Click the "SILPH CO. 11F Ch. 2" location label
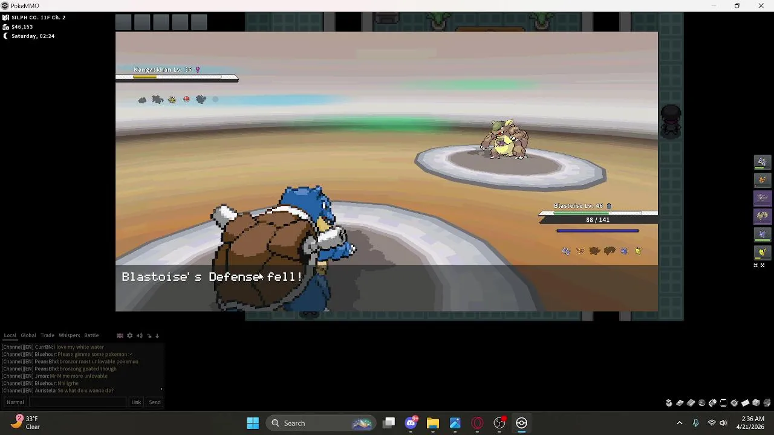The image size is (774, 435). point(38,18)
